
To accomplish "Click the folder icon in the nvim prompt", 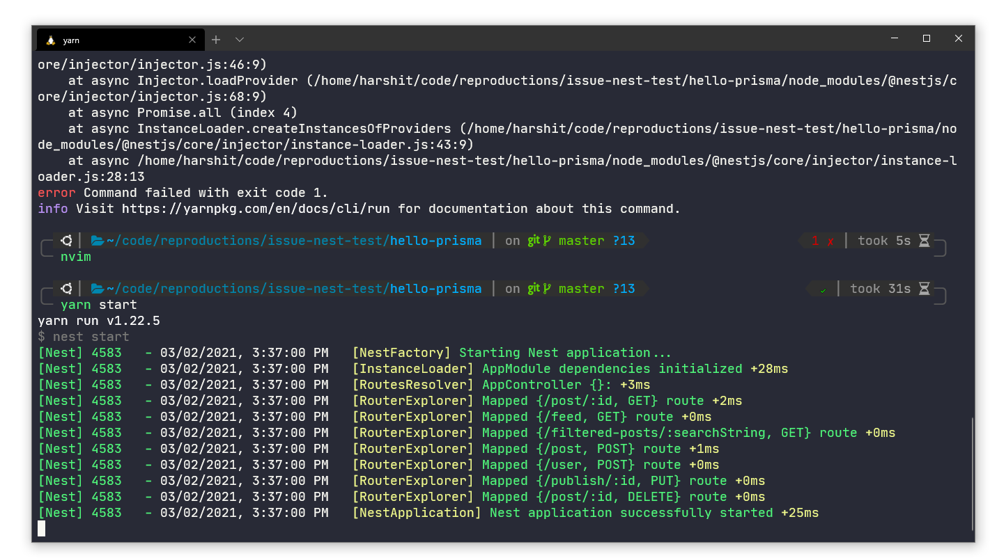I will [x=98, y=241].
